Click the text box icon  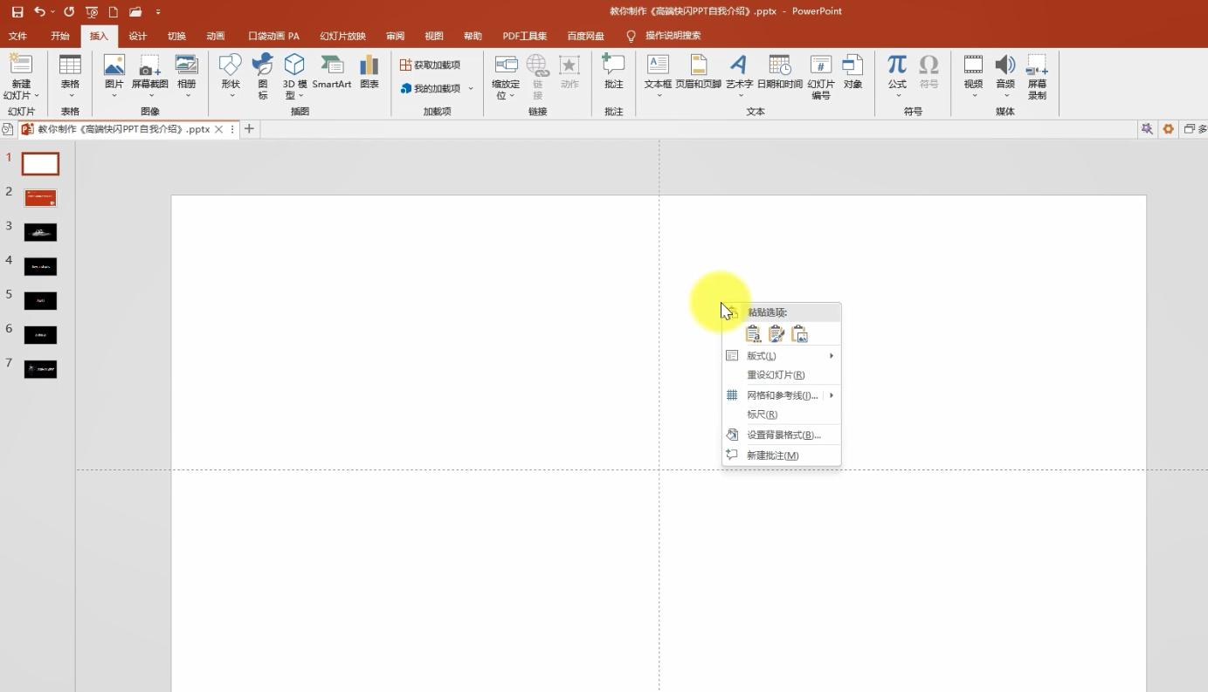[658, 72]
